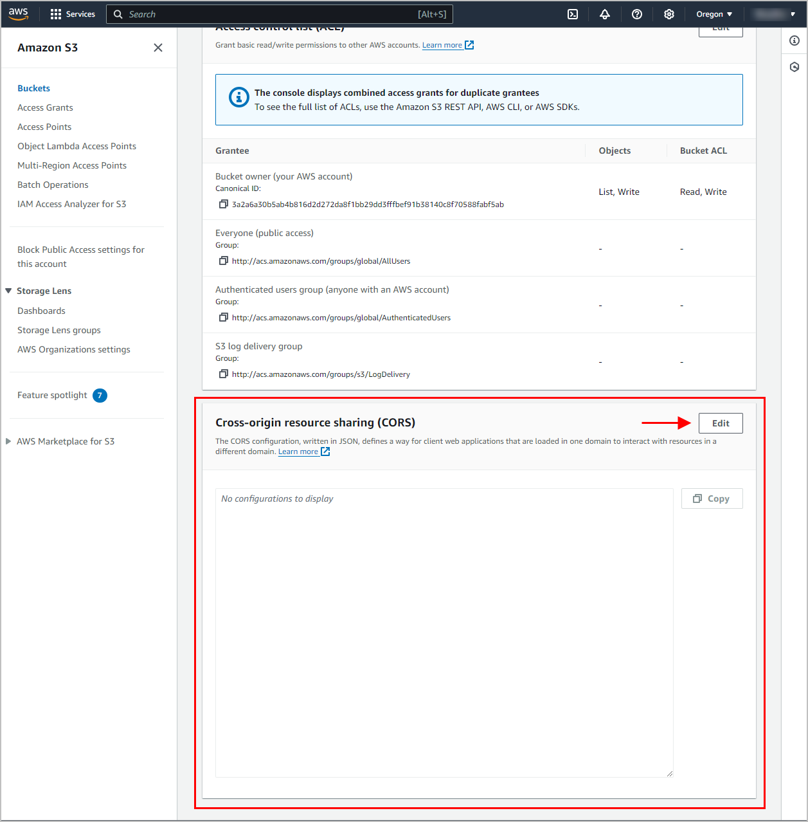Image resolution: width=808 pixels, height=822 pixels.
Task: Open Access Grants
Action: pos(45,107)
